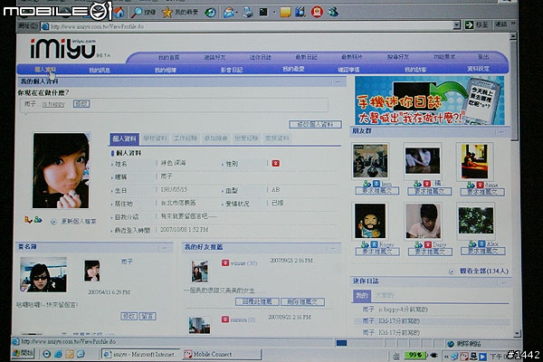Open 影音日記 in the blue navigation bar
Screen dimensions: 543x362
click(x=232, y=70)
